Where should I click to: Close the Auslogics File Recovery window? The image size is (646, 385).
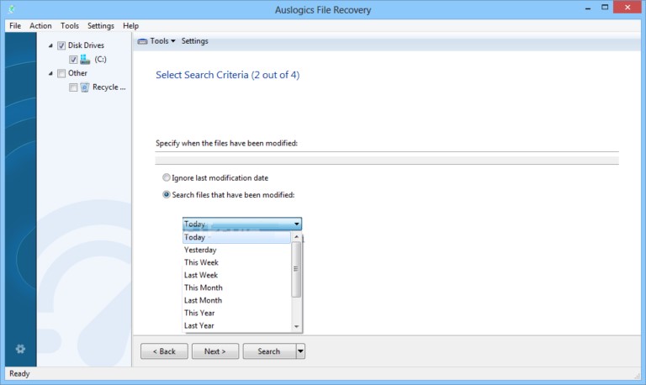627,7
